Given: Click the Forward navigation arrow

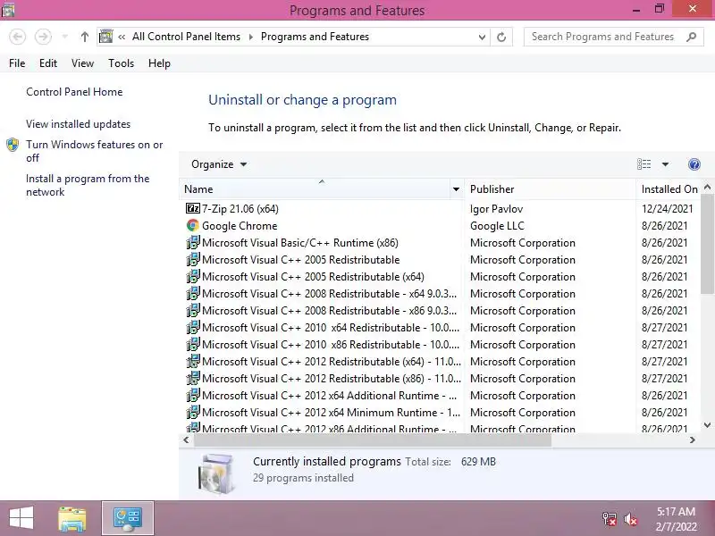Looking at the screenshot, I should pyautogui.click(x=43, y=37).
